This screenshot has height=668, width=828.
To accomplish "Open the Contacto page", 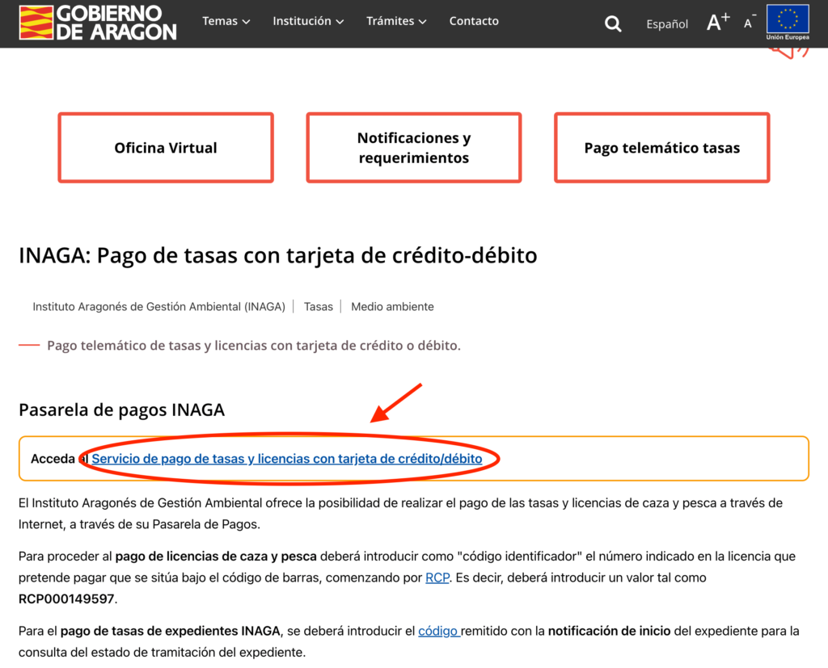I will (474, 21).
